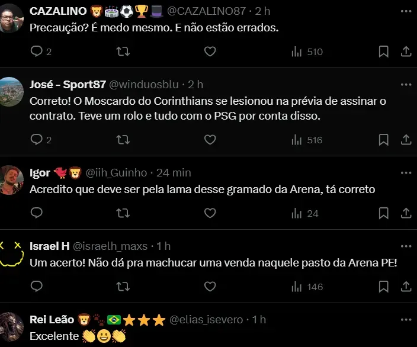This screenshot has height=347, width=417.
Task: View analytics on Israel H's tweet
Action: coord(307,287)
